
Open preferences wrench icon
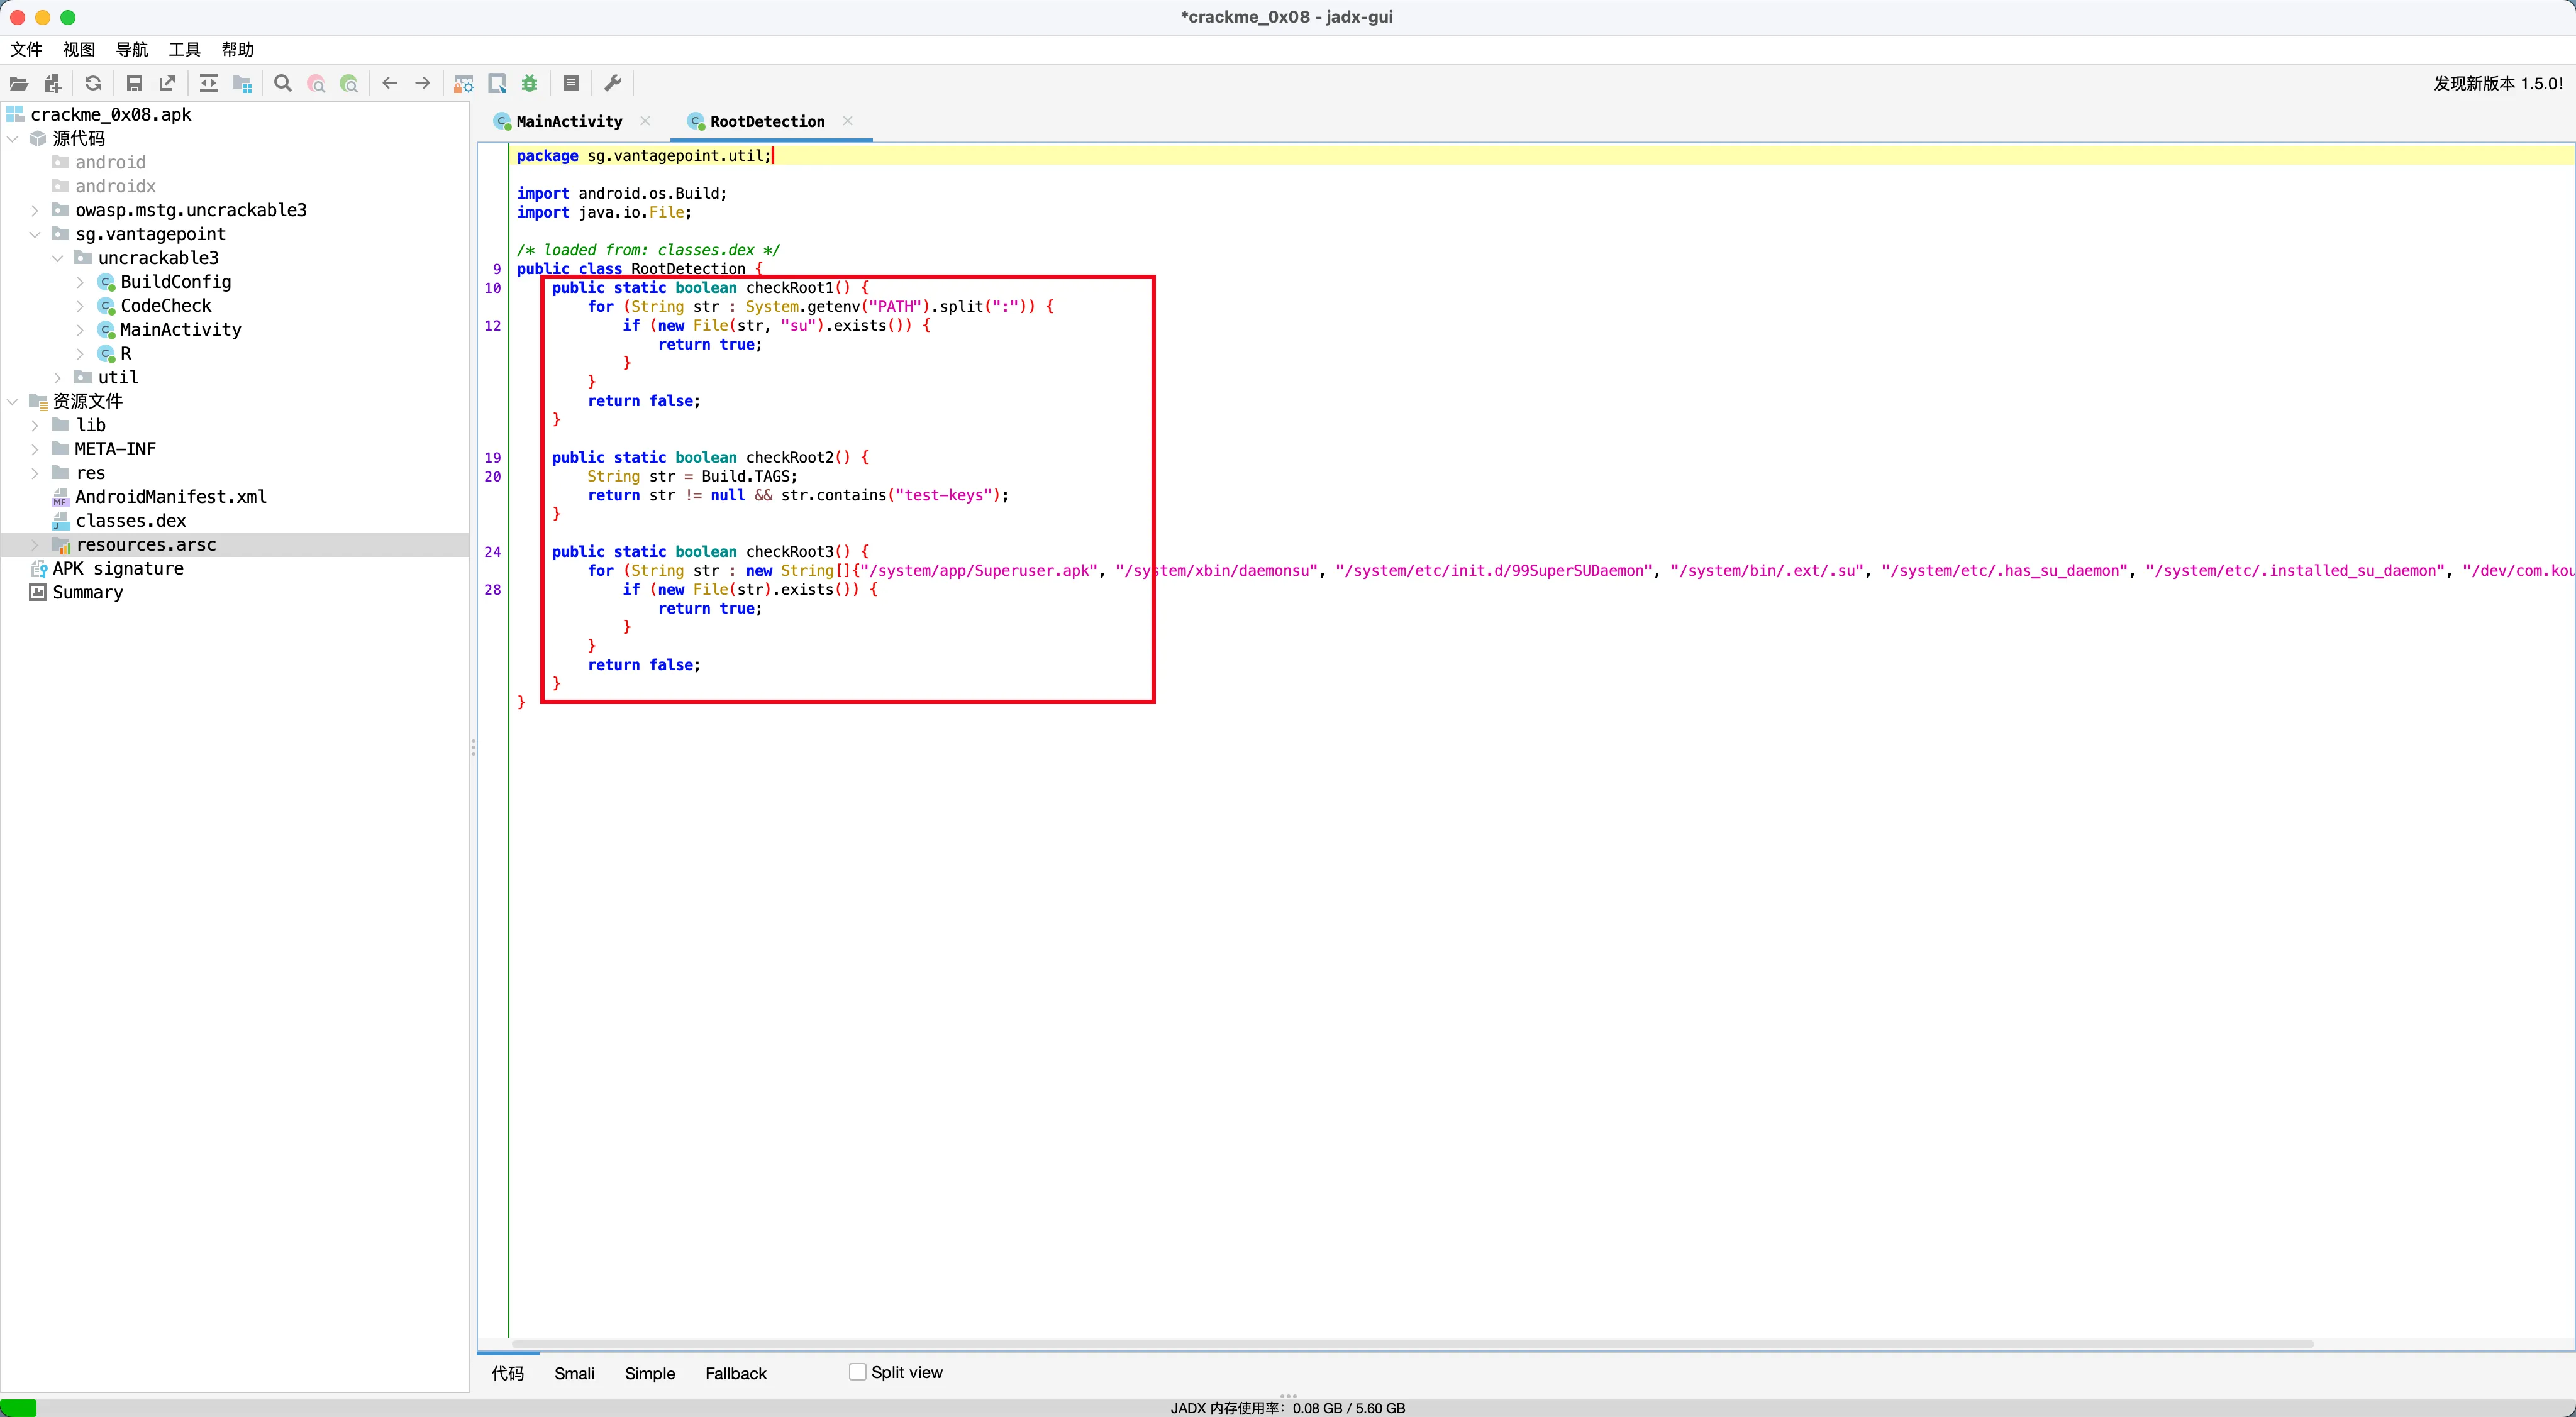(613, 84)
